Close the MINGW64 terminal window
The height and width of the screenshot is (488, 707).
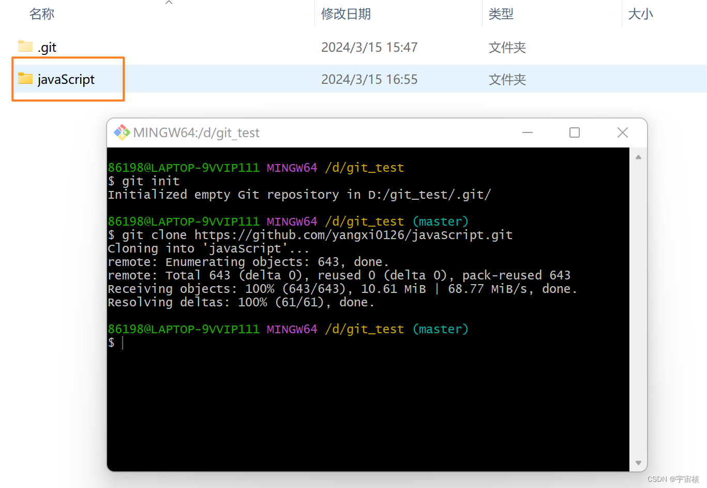coord(623,132)
